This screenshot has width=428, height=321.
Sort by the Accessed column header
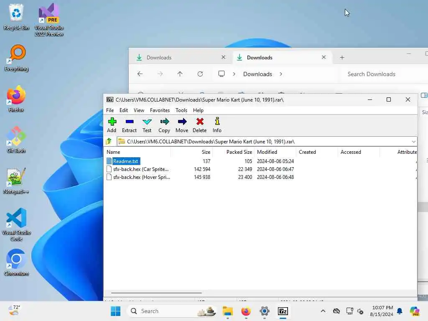(359, 152)
